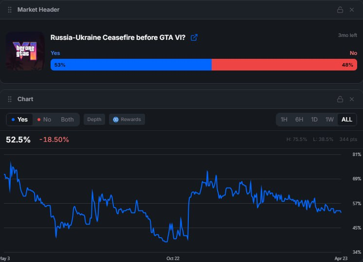The height and width of the screenshot is (262, 363).
Task: Click the 'Market Header' panel title
Action: [x=38, y=10]
